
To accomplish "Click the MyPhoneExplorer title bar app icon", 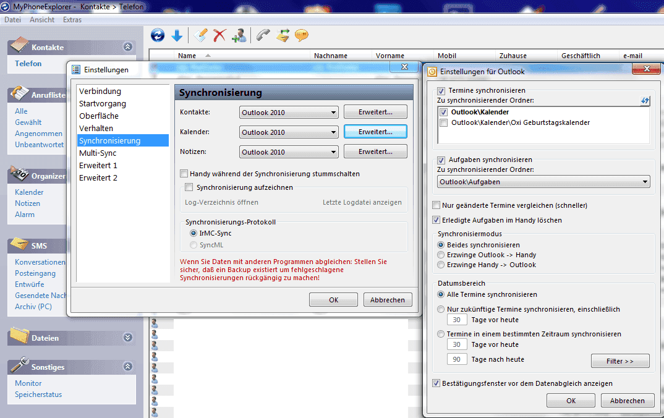I will [x=6, y=6].
